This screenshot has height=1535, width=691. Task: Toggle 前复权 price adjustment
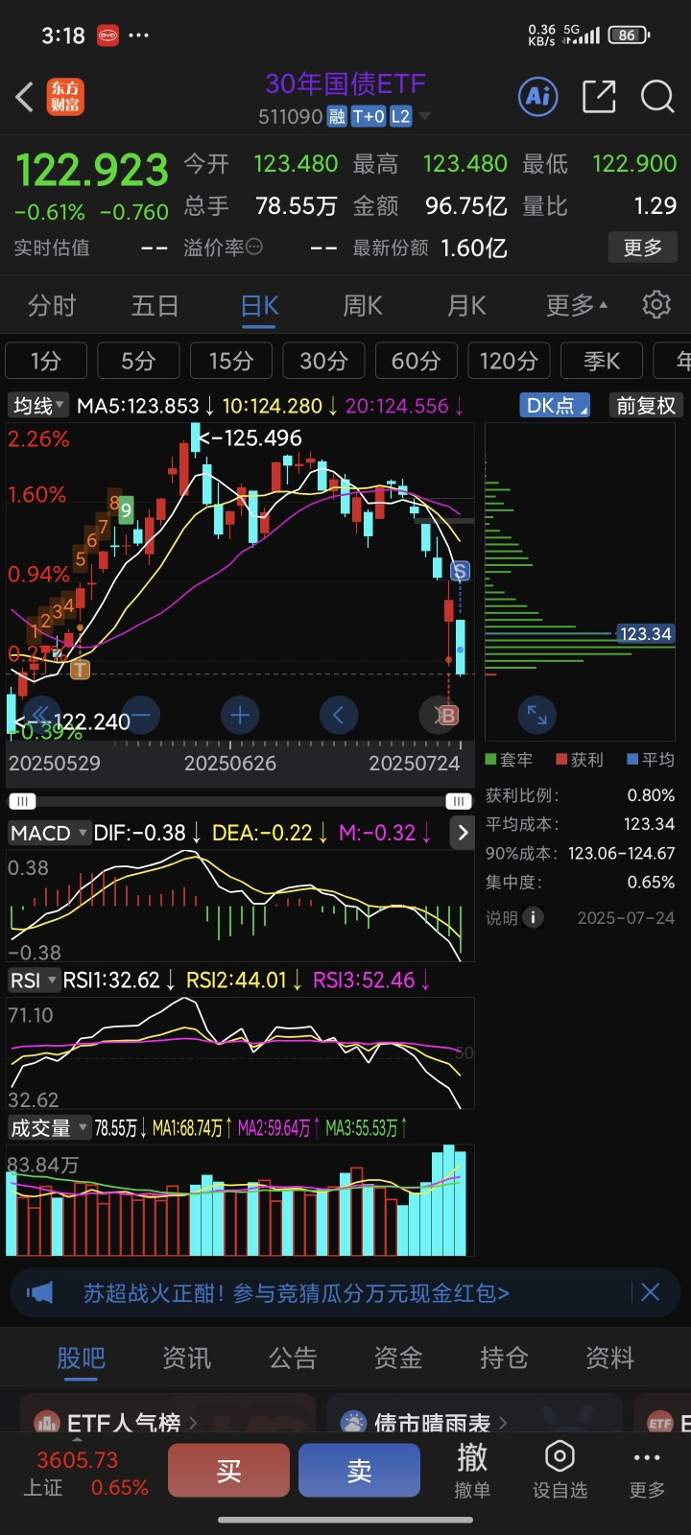[646, 406]
